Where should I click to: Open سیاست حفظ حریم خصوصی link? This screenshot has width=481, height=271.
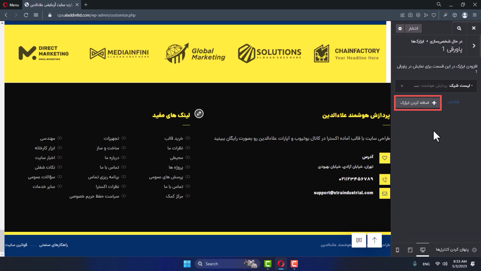[94, 196]
